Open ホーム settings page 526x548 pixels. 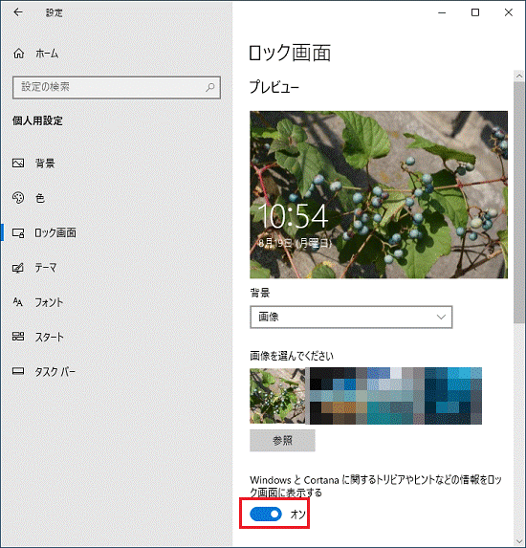click(47, 54)
